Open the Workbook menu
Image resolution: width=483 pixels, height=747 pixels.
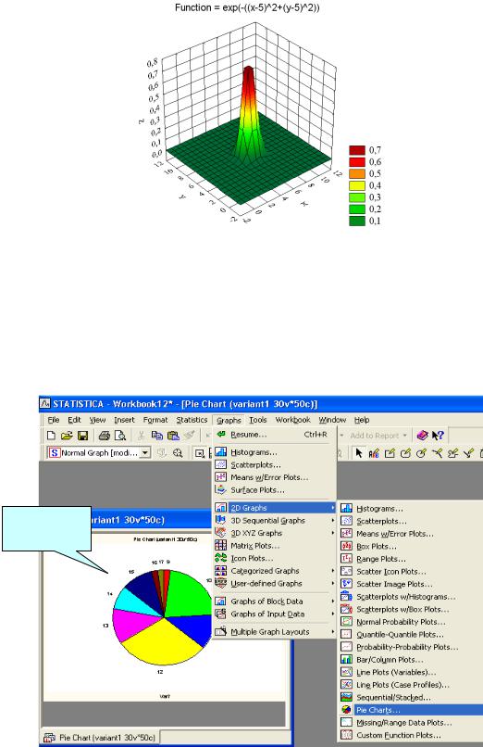(x=292, y=420)
